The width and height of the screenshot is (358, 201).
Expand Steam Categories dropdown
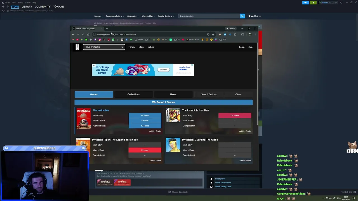click(x=133, y=16)
